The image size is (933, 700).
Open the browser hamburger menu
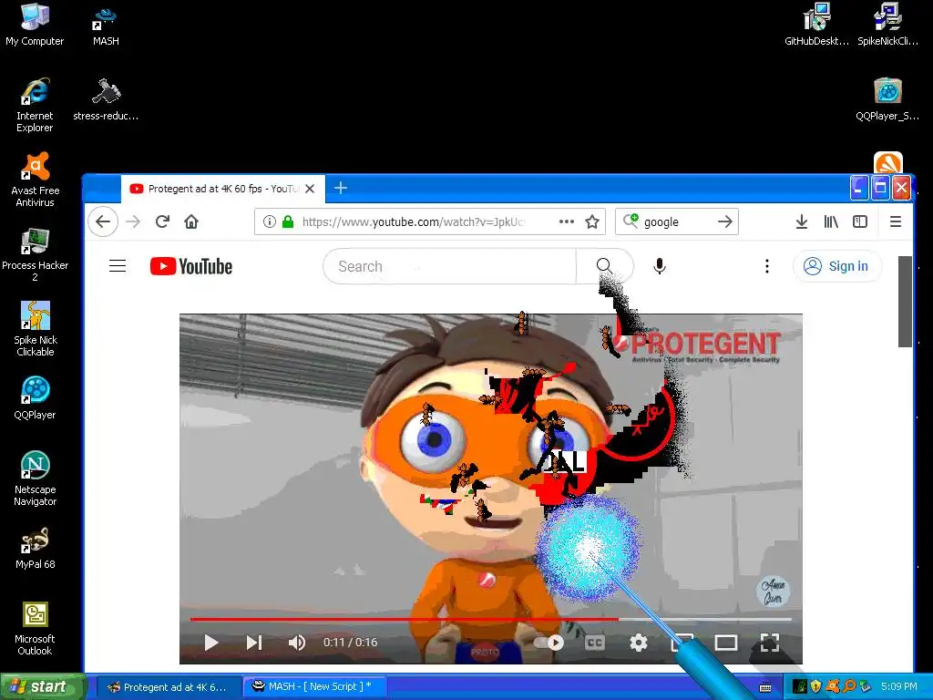pyautogui.click(x=895, y=222)
